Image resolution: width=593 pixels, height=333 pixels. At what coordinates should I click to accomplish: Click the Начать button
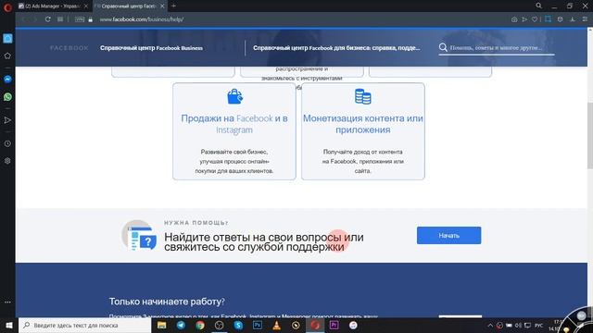click(x=448, y=235)
